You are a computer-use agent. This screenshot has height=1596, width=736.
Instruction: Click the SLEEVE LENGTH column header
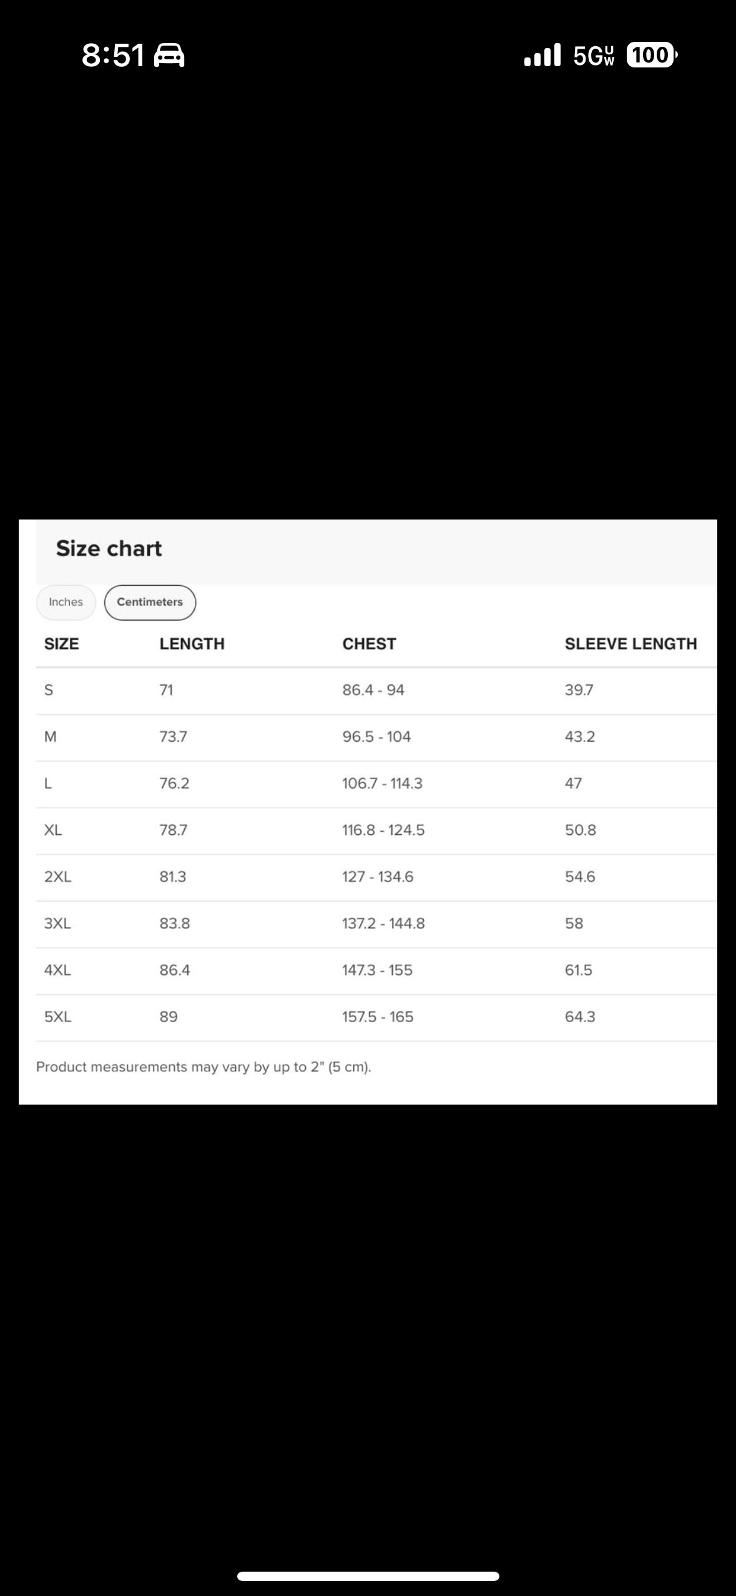tap(631, 644)
